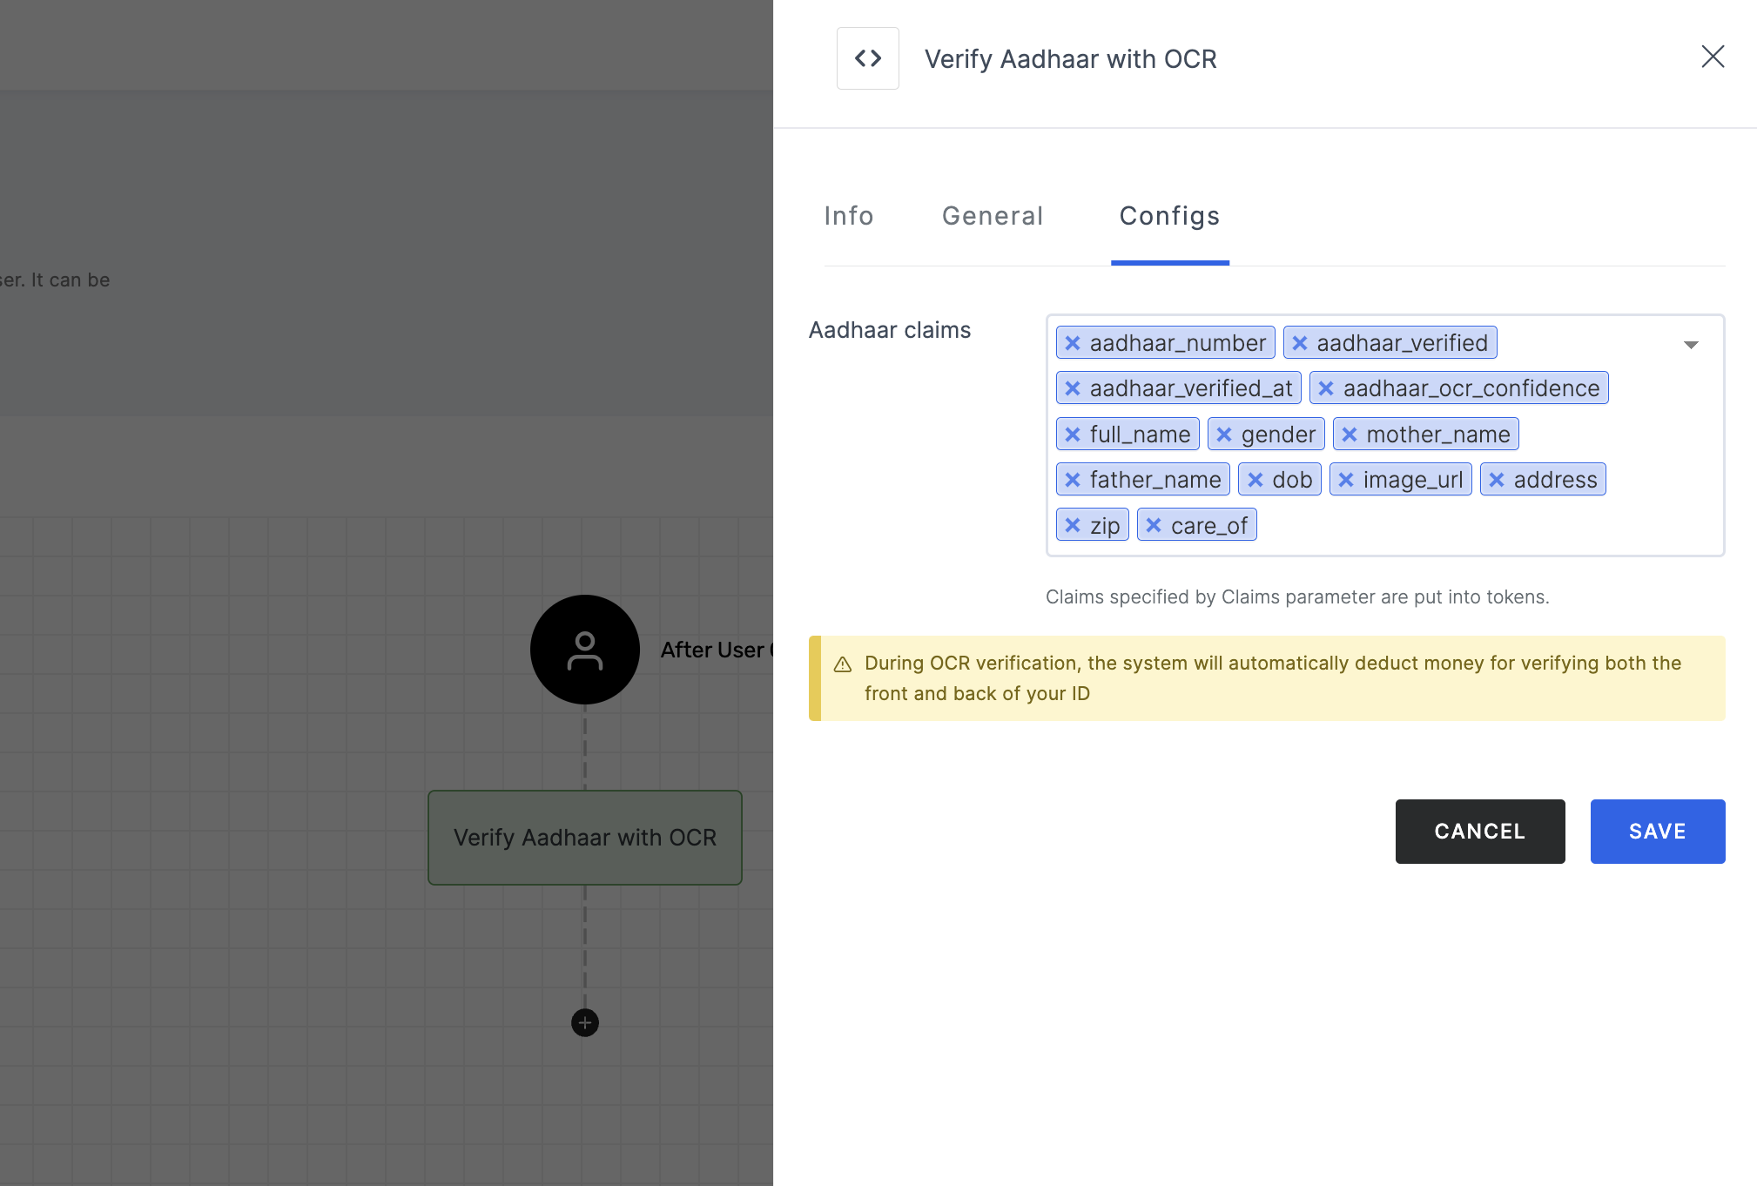The height and width of the screenshot is (1186, 1757).
Task: Click the code brackets icon in panel header
Action: [x=867, y=58]
